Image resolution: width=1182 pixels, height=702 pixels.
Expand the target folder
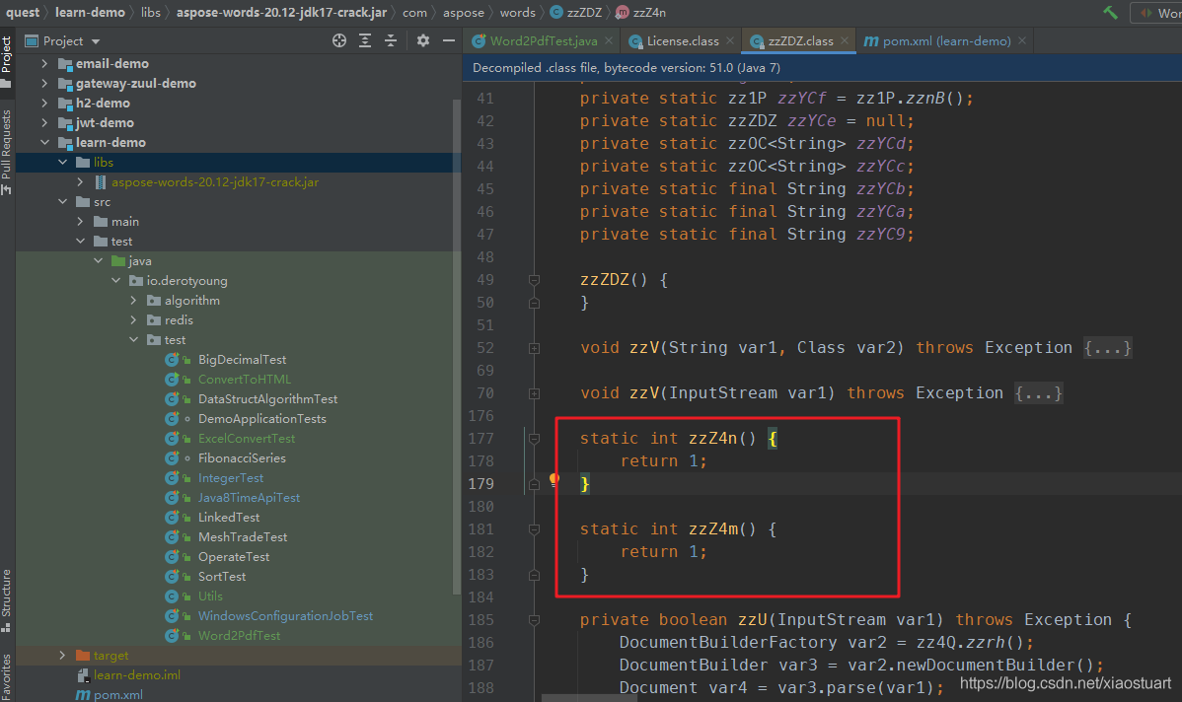tap(62, 656)
